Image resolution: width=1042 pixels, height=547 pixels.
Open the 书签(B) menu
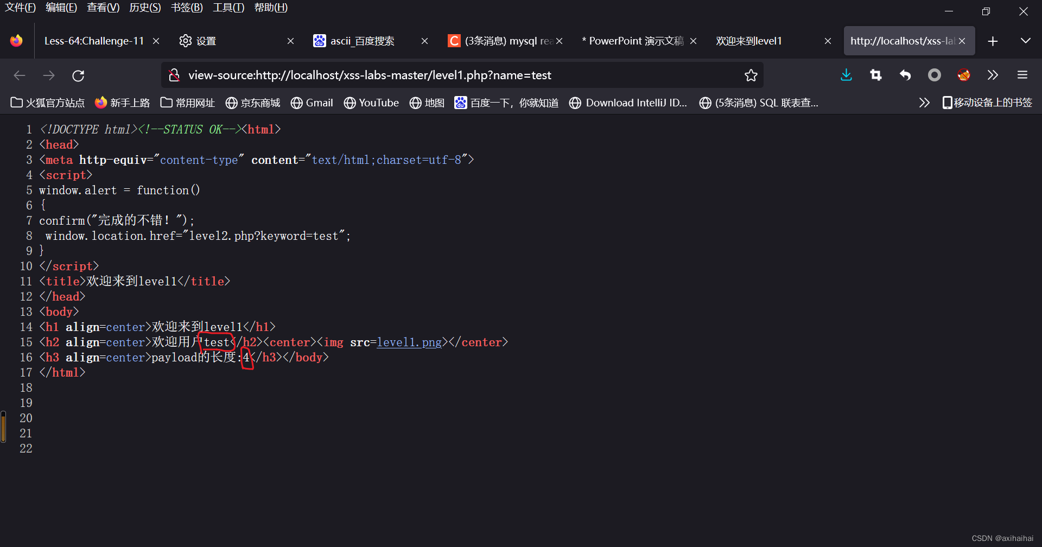pos(187,8)
